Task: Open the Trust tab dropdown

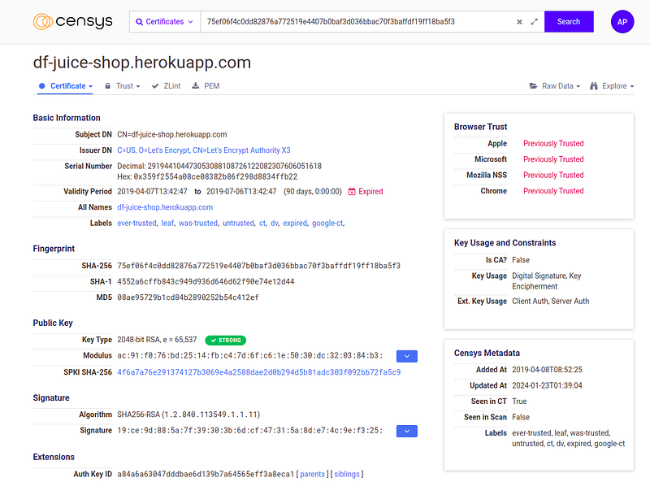Action: point(123,86)
